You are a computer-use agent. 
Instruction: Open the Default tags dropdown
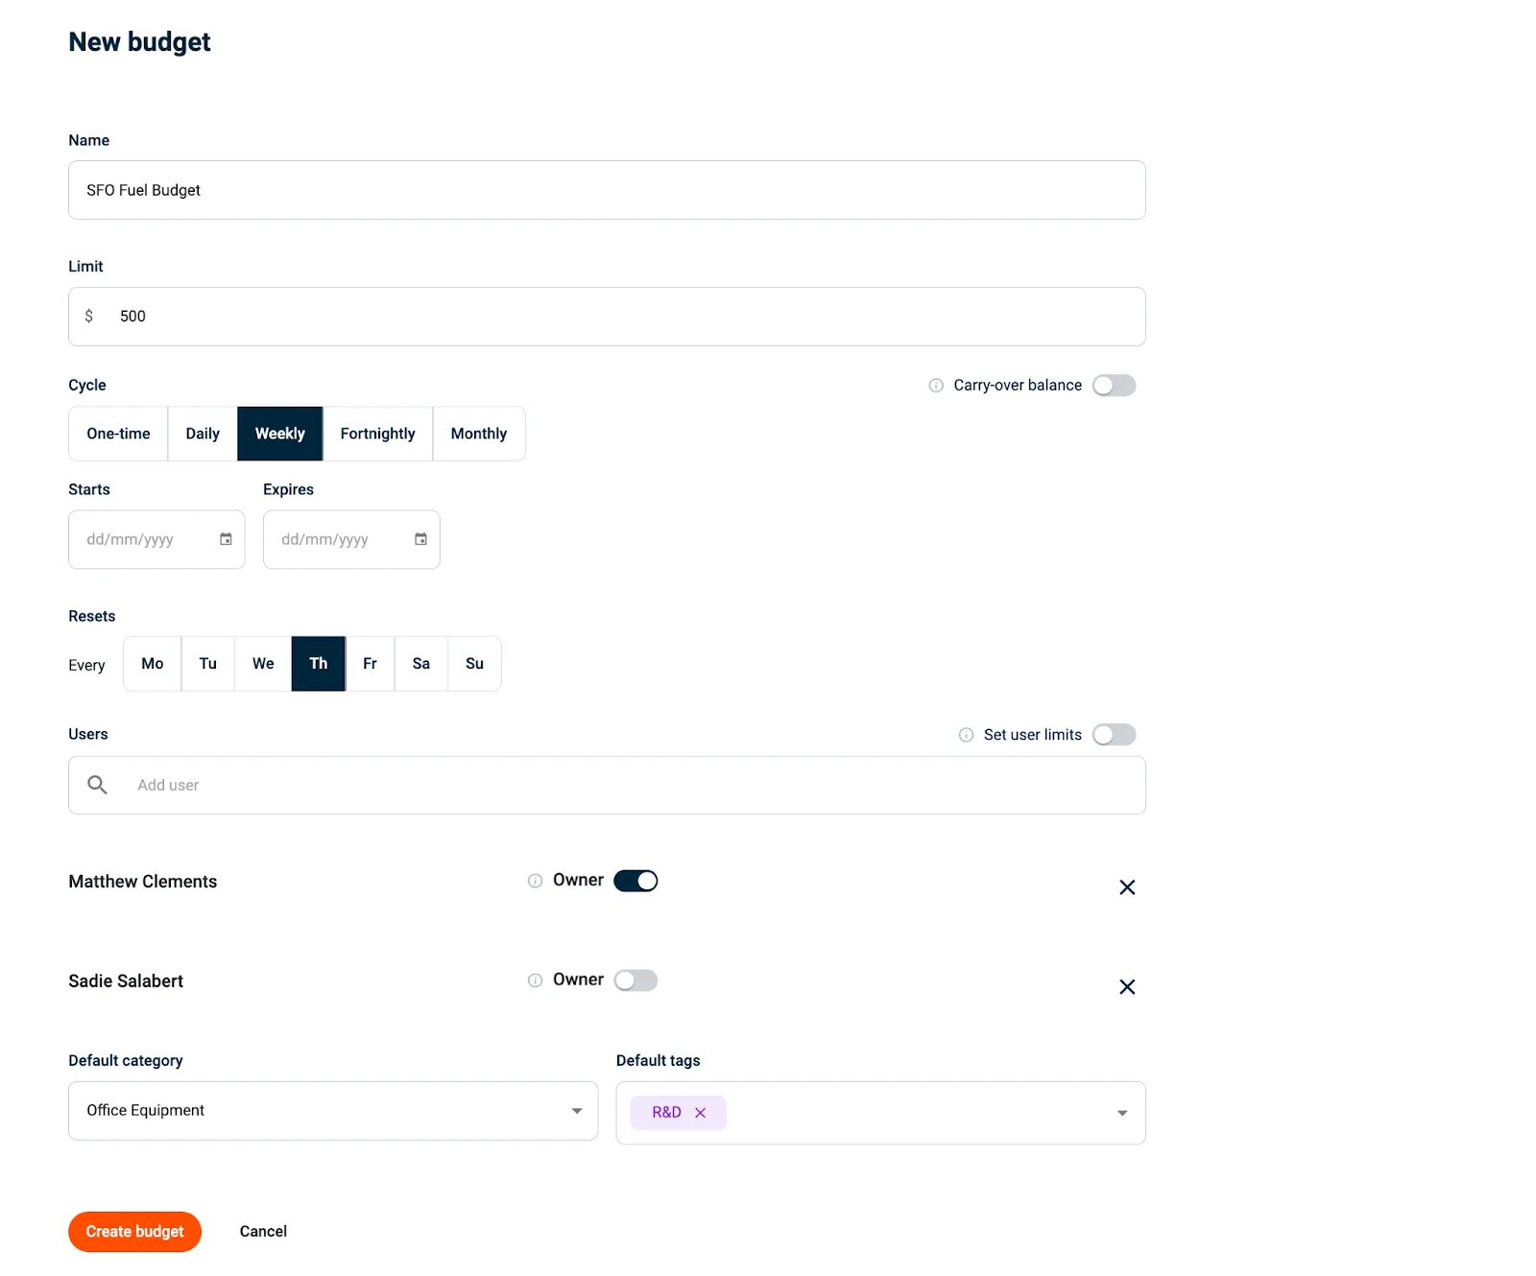click(1121, 1112)
